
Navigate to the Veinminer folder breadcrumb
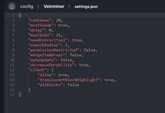point(54,6)
